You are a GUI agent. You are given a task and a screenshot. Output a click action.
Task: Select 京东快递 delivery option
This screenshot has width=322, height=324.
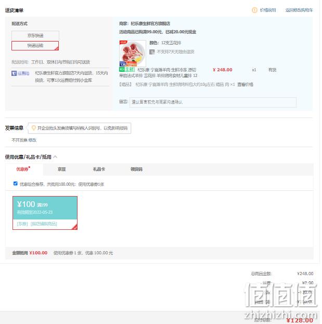pos(35,35)
